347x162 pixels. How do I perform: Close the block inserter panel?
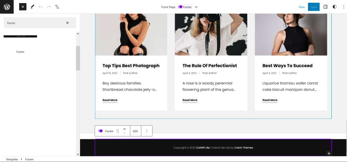tap(23, 7)
